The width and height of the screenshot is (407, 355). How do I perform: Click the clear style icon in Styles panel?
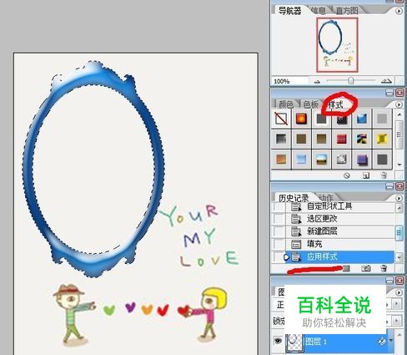(347, 175)
